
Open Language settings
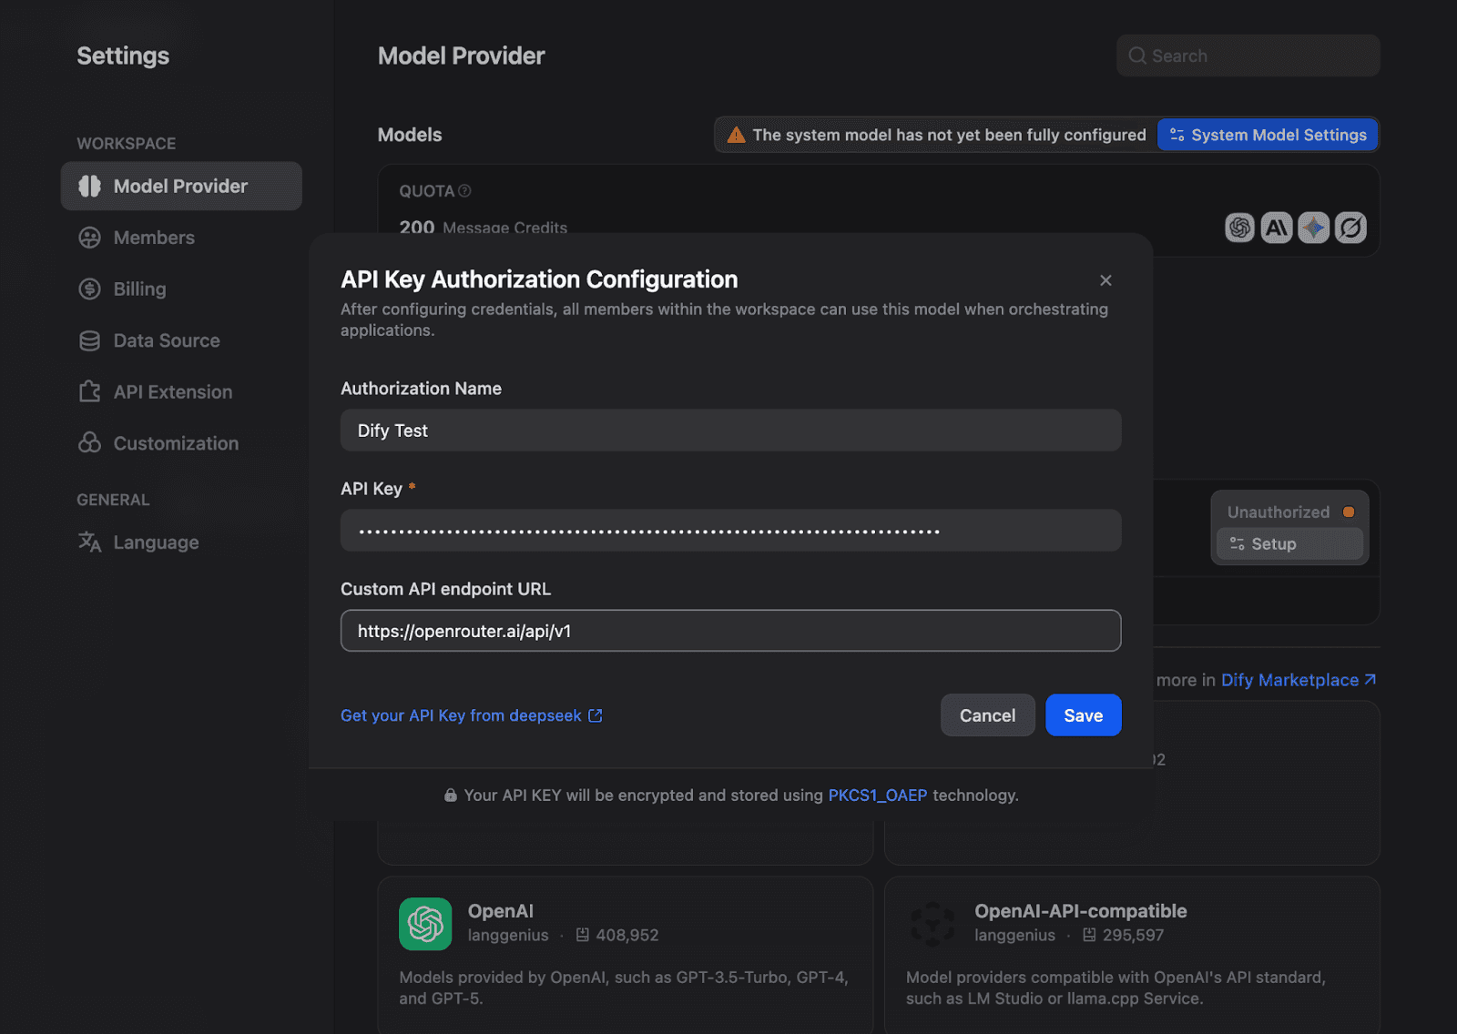(x=156, y=542)
